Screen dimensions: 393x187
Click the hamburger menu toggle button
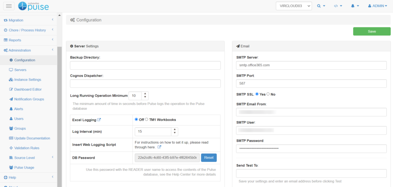[9, 6]
